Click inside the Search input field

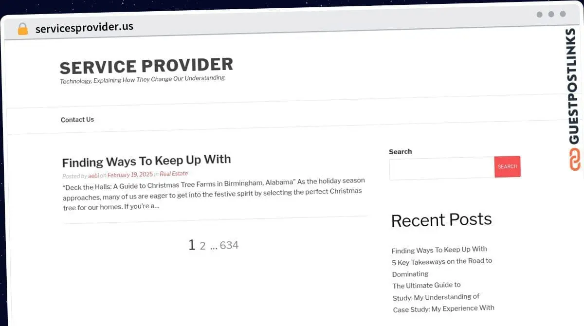(x=442, y=168)
